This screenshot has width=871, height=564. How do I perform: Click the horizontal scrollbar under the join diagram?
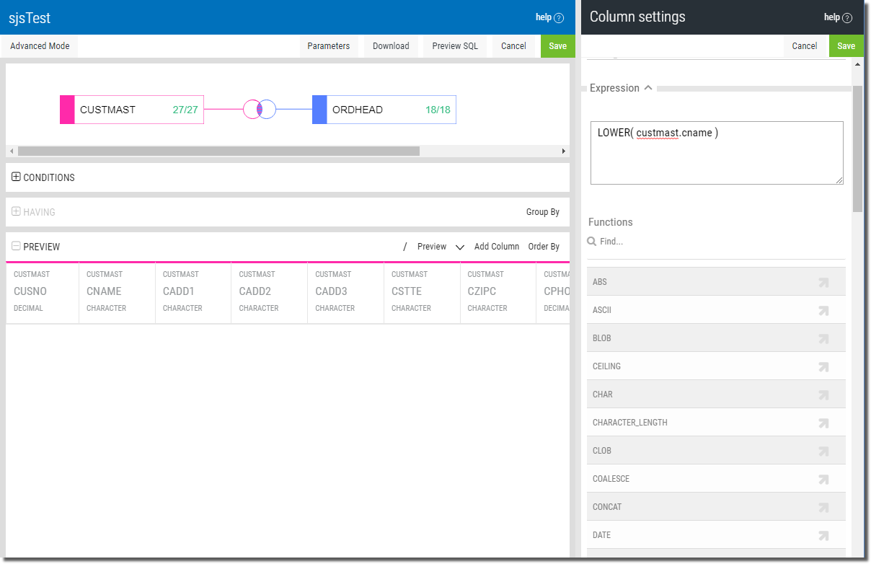pyautogui.click(x=216, y=151)
